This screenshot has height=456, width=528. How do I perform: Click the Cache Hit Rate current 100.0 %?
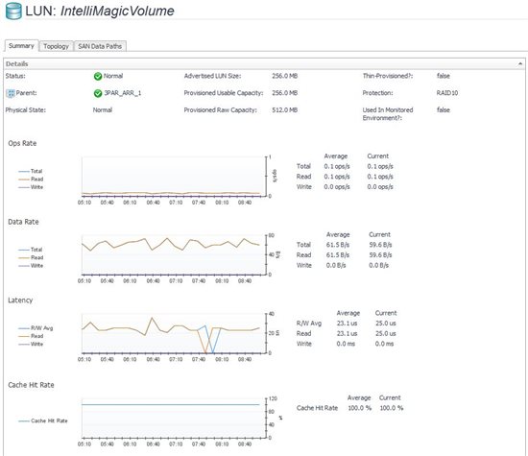(392, 408)
